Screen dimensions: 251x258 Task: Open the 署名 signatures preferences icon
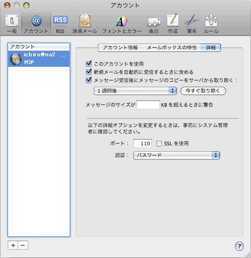point(191,24)
